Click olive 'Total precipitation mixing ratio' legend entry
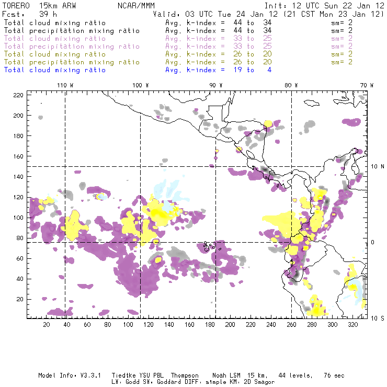The width and height of the screenshot is (387, 387). tap(72, 62)
